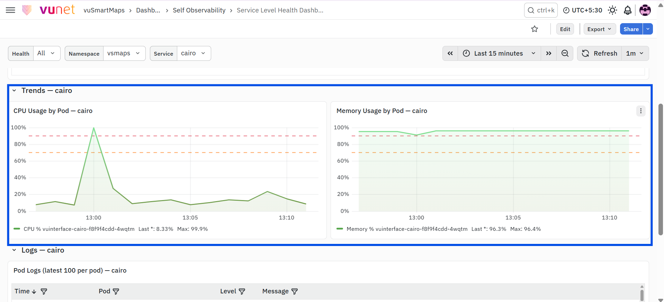Click the vunet logo icon
This screenshot has height=302, width=664.
(27, 10)
